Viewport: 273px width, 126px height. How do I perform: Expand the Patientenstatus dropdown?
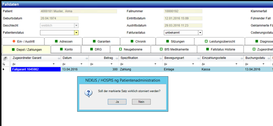click(x=76, y=32)
